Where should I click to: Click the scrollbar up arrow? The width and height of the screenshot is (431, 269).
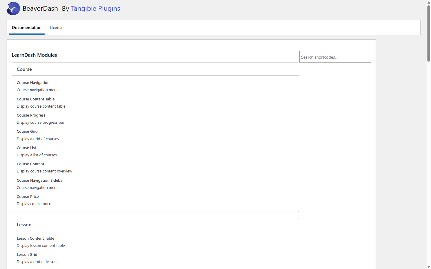429,2
